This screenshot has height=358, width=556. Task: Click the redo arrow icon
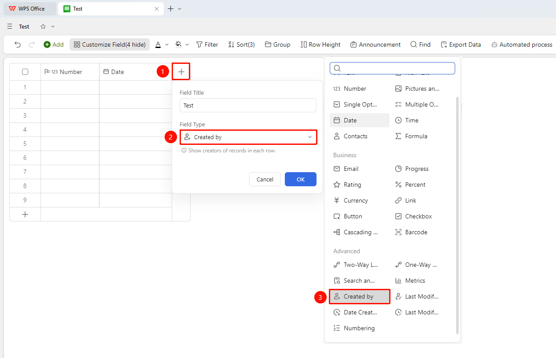[x=32, y=44]
